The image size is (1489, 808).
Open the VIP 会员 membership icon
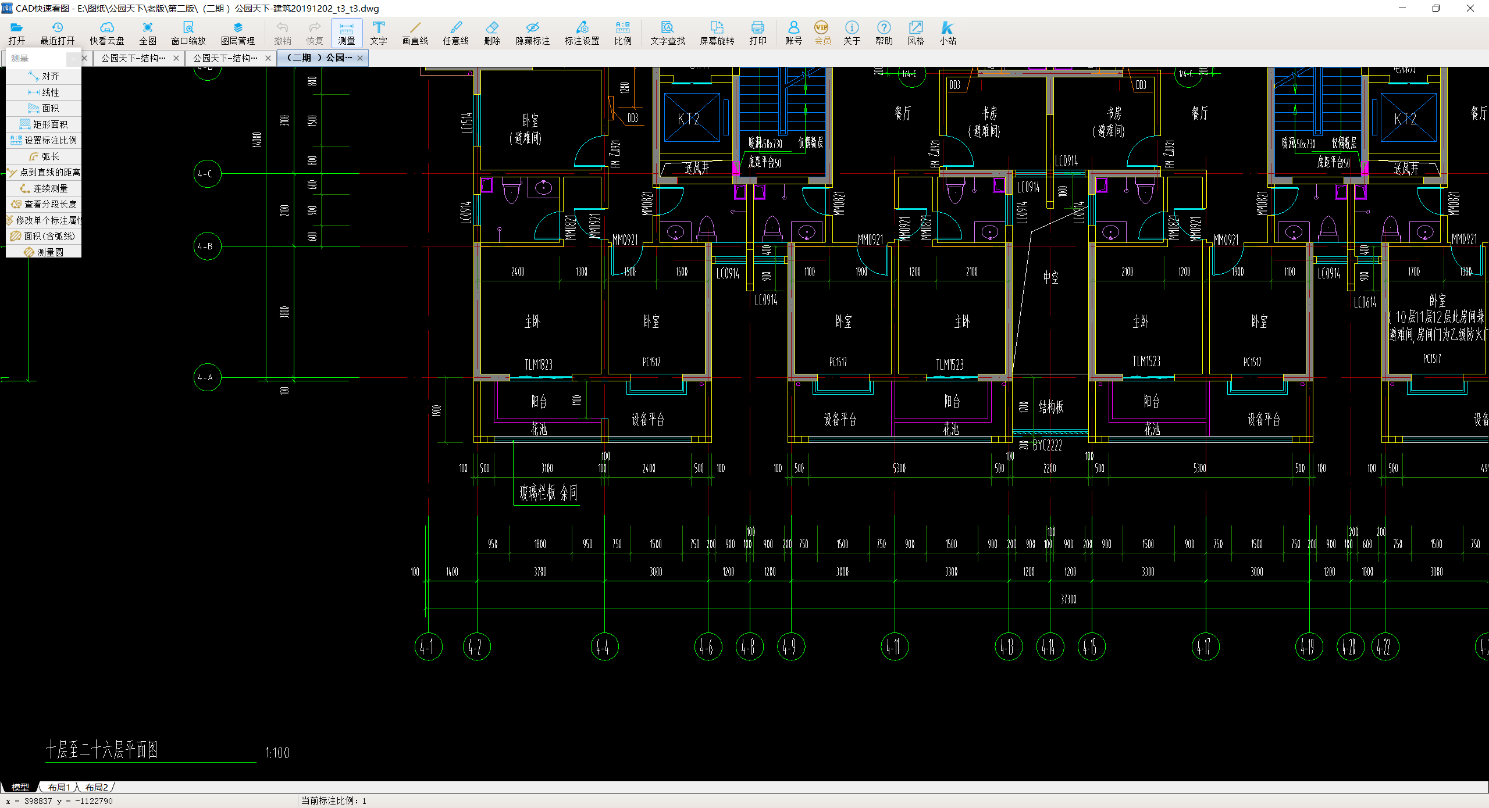(822, 33)
